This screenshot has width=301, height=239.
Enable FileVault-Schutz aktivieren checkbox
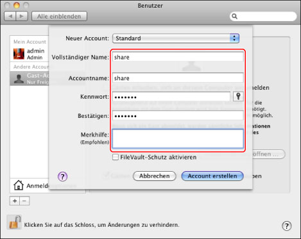(x=116, y=157)
